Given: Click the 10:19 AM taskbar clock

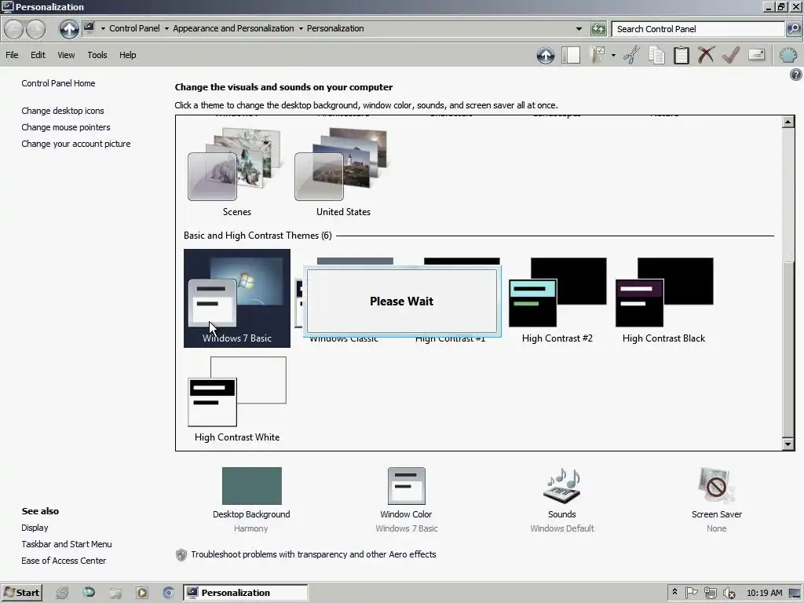Looking at the screenshot, I should pos(765,593).
